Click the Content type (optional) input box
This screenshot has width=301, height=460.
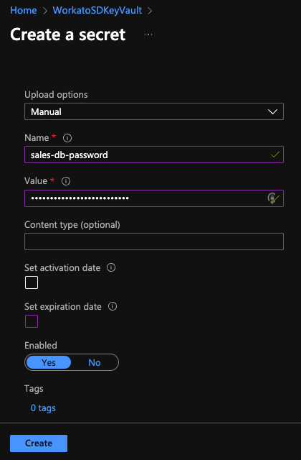(154, 241)
